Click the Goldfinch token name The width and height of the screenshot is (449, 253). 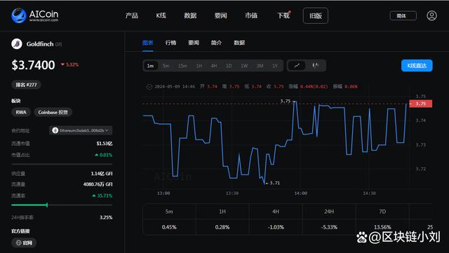coord(40,44)
